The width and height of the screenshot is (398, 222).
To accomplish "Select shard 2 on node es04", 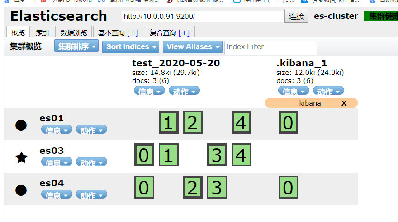I will click(193, 187).
